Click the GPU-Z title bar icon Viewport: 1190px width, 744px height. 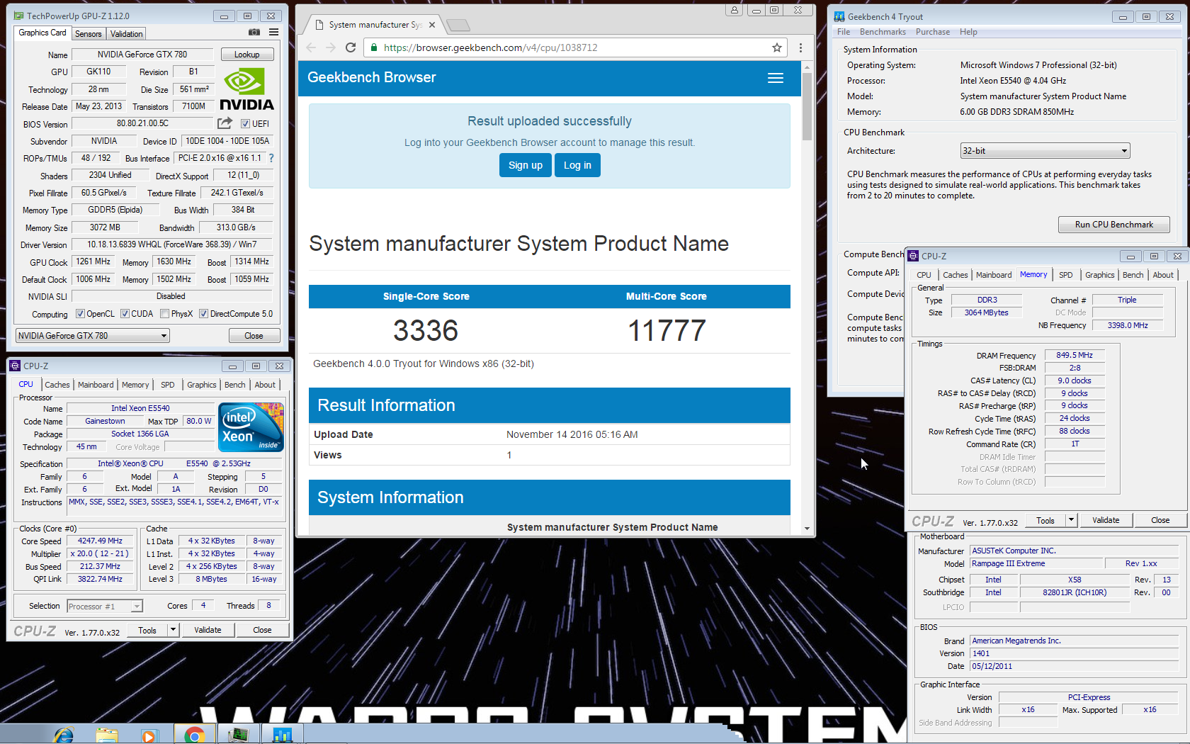click(x=18, y=16)
